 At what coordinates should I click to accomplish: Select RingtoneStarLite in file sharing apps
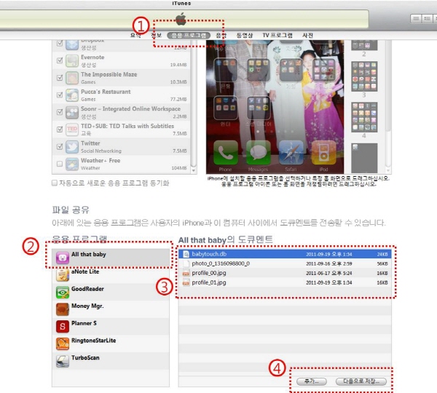[x=111, y=344]
